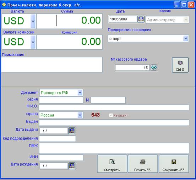Click Сохранить F7 floppy button
This screenshot has width=196, height=180.
pyautogui.click(x=174, y=164)
